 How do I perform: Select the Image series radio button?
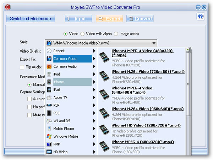[x=116, y=34]
